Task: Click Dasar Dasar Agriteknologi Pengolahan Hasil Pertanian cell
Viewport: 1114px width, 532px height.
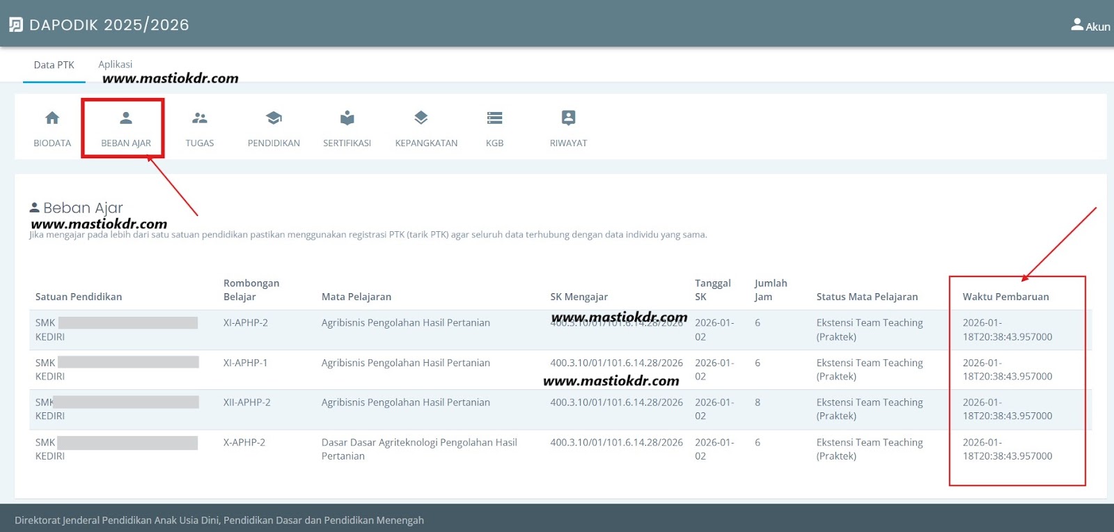Action: 419,449
